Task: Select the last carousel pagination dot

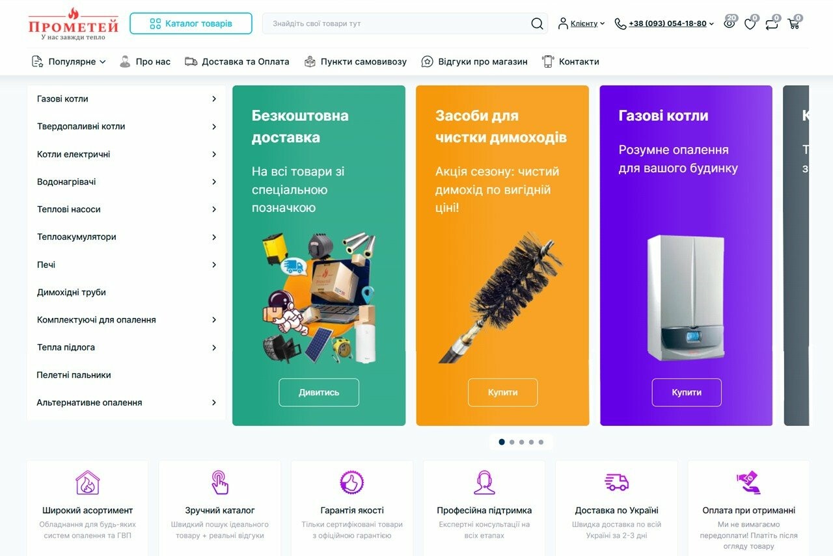Action: tap(541, 442)
